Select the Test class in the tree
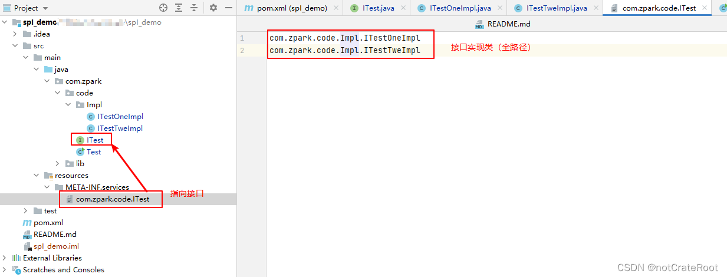The width and height of the screenshot is (727, 277). click(94, 151)
